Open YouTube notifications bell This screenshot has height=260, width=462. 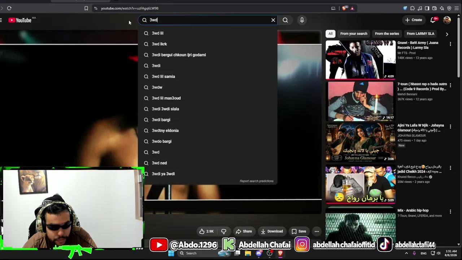pos(433,20)
